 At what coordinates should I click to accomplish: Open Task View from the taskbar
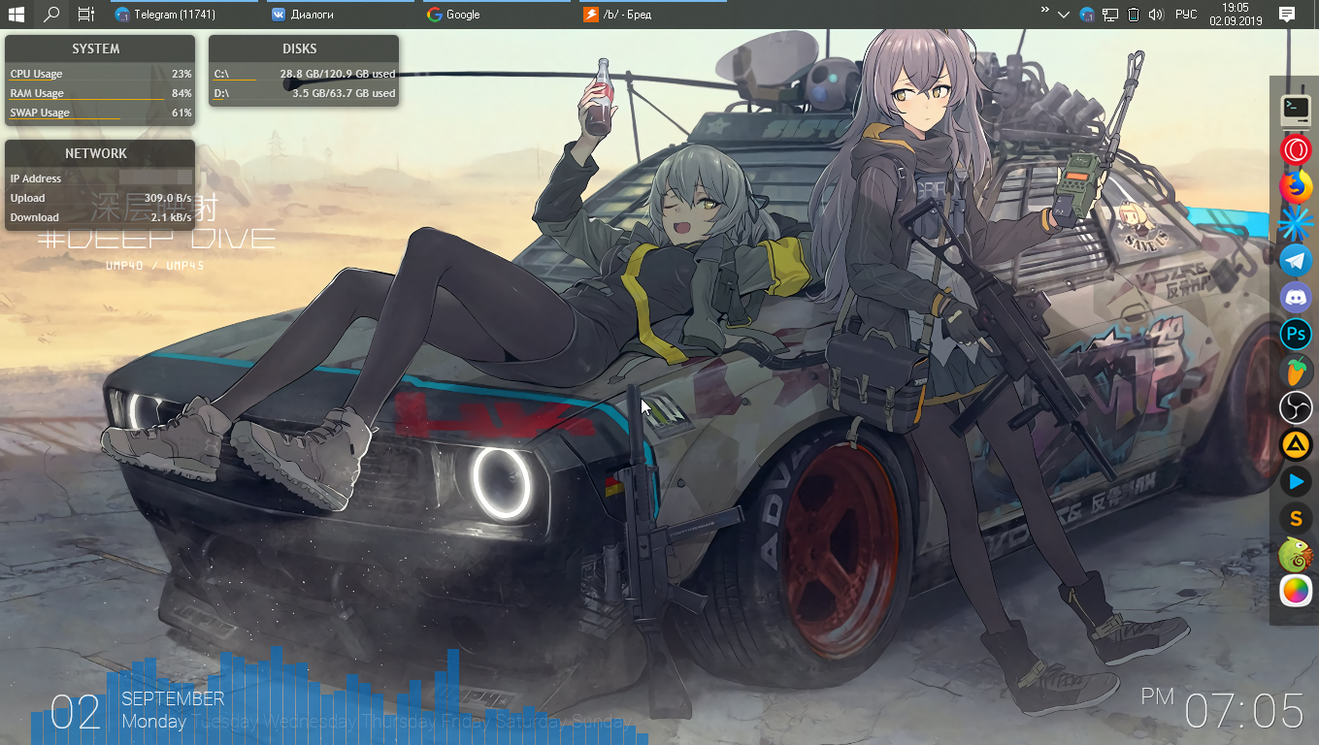(86, 15)
